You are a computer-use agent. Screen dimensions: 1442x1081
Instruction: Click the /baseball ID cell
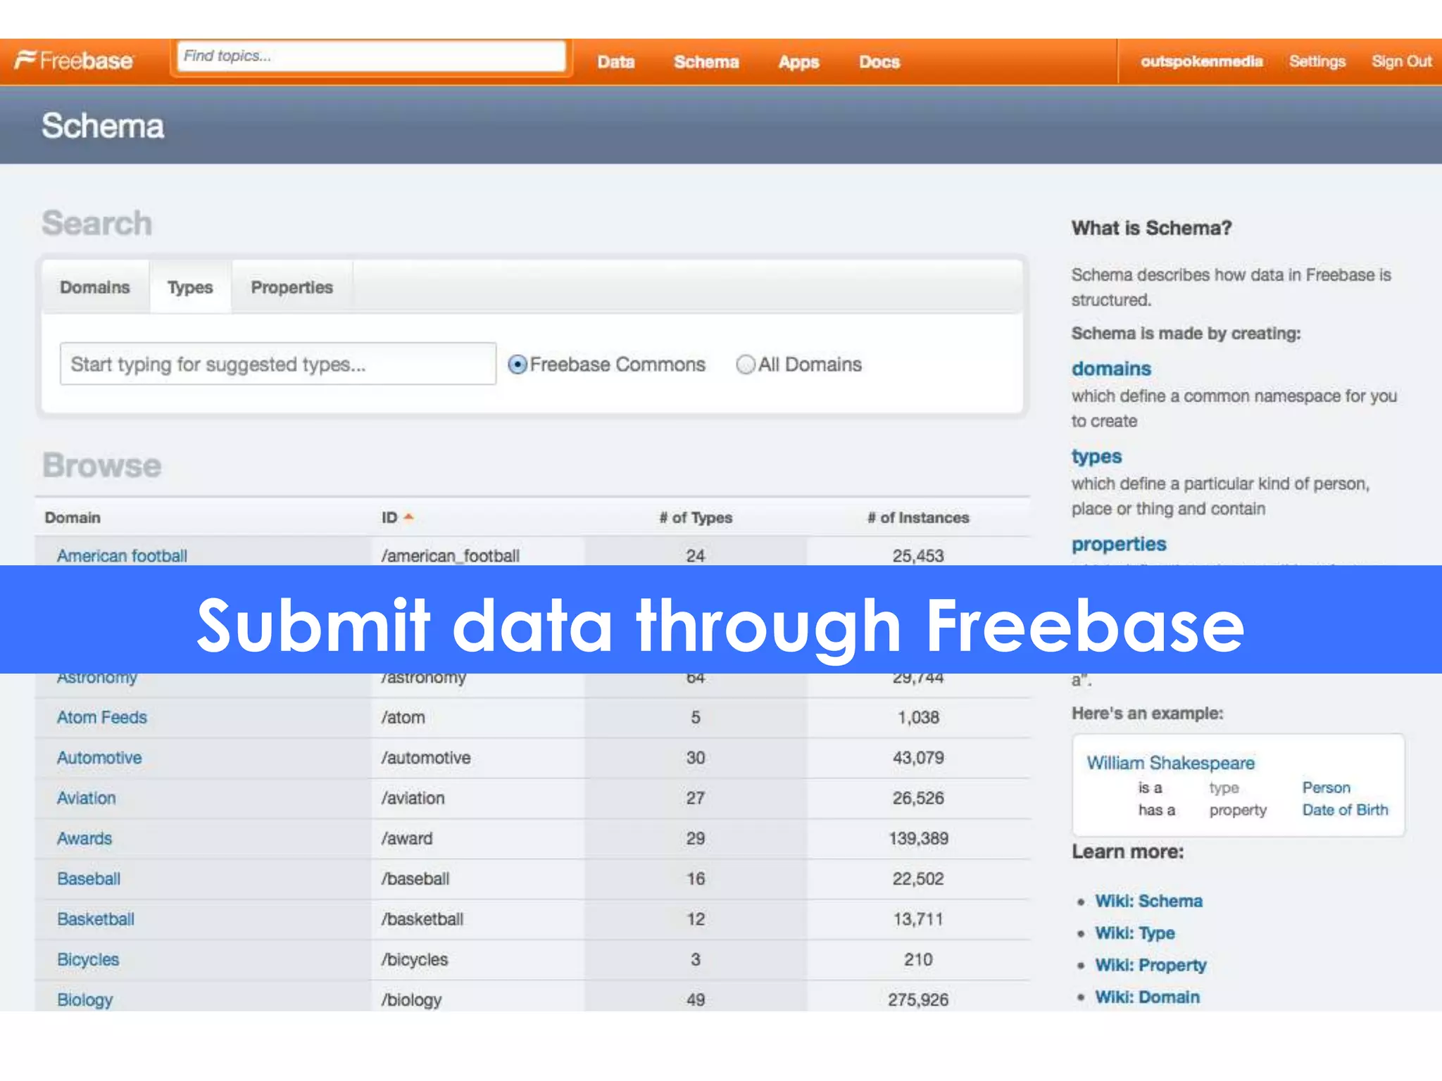tap(415, 878)
